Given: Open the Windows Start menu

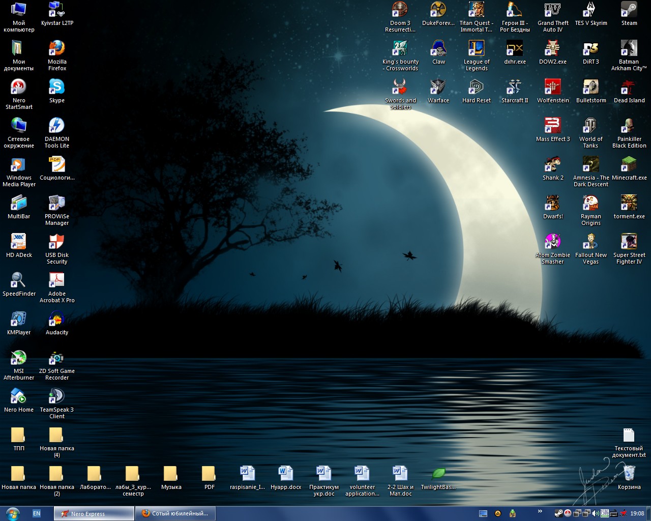Looking at the screenshot, I should click(x=12, y=513).
